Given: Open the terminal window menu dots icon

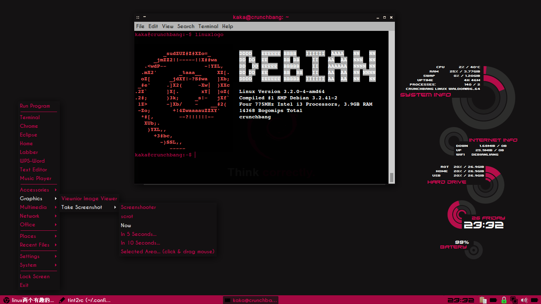Looking at the screenshot, I should [x=138, y=17].
